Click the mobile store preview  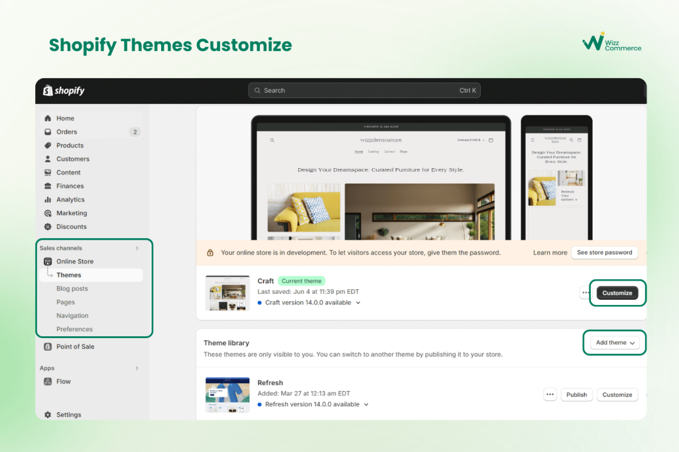(556, 177)
